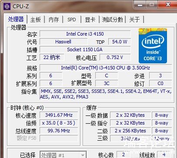Click the core speed value 3491.67 MHz
This screenshot has width=177, height=158.
[x=59, y=115]
